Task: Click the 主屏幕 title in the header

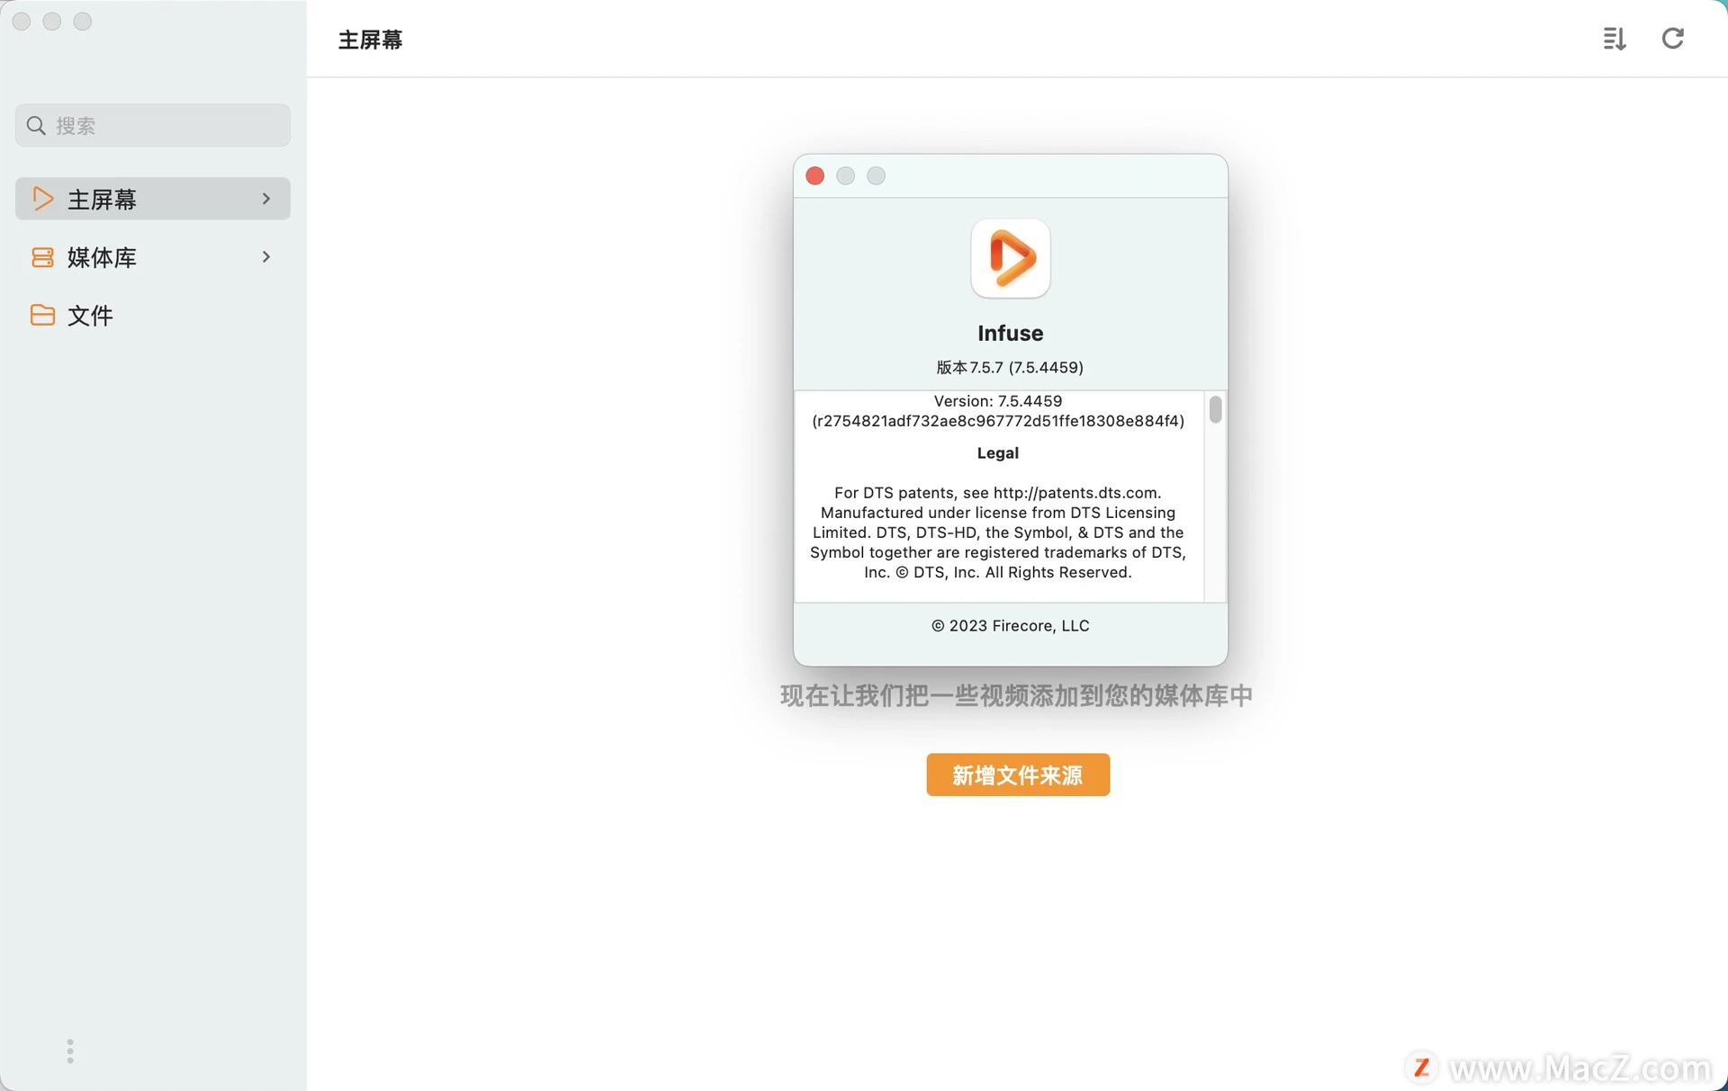Action: tap(371, 40)
